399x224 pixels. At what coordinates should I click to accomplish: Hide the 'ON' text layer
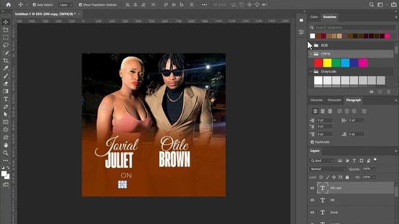[x=312, y=200]
